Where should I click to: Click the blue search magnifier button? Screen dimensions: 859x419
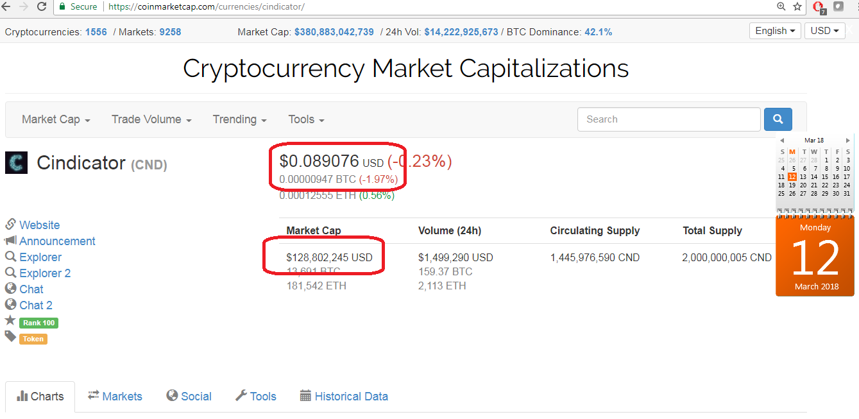click(x=778, y=119)
